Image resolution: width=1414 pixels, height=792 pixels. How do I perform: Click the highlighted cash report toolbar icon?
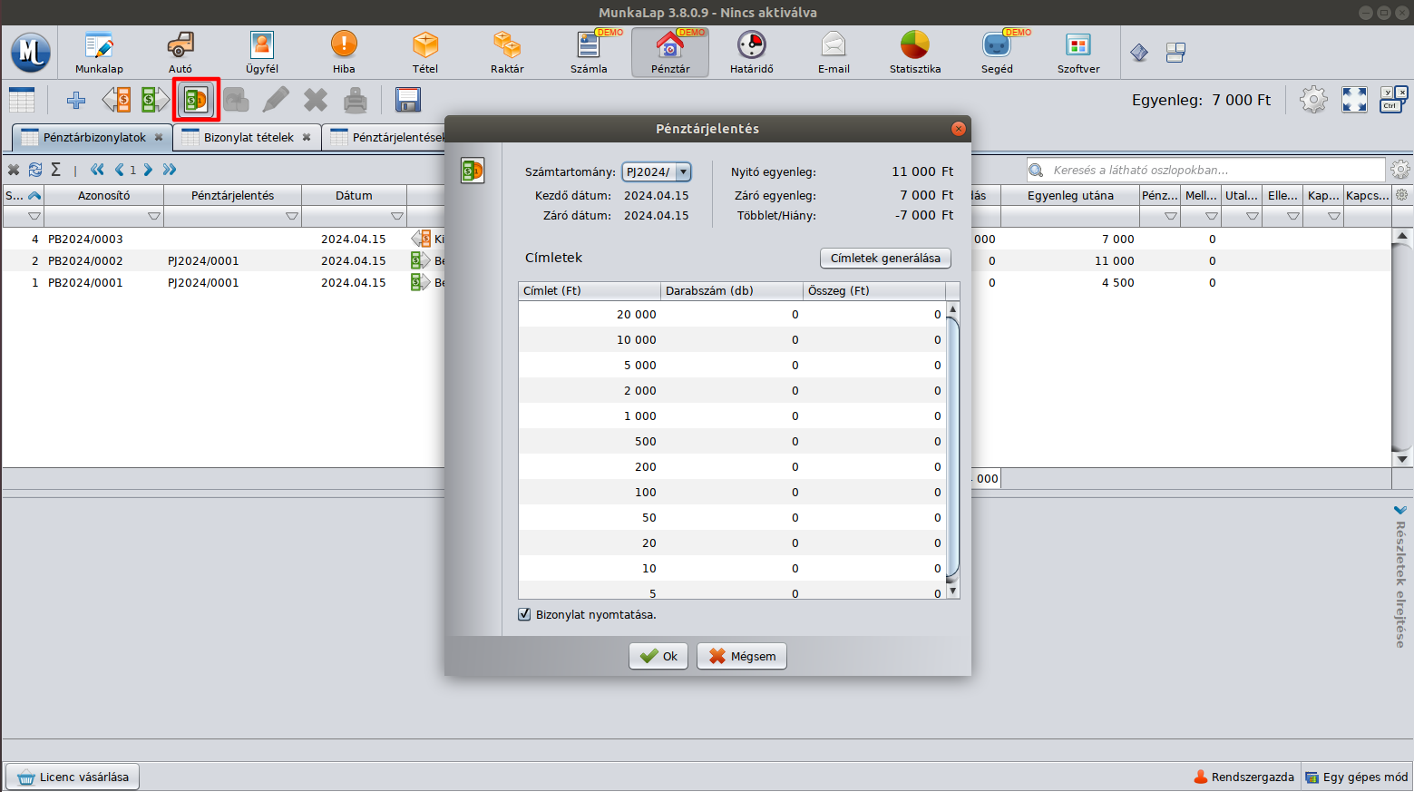197,100
